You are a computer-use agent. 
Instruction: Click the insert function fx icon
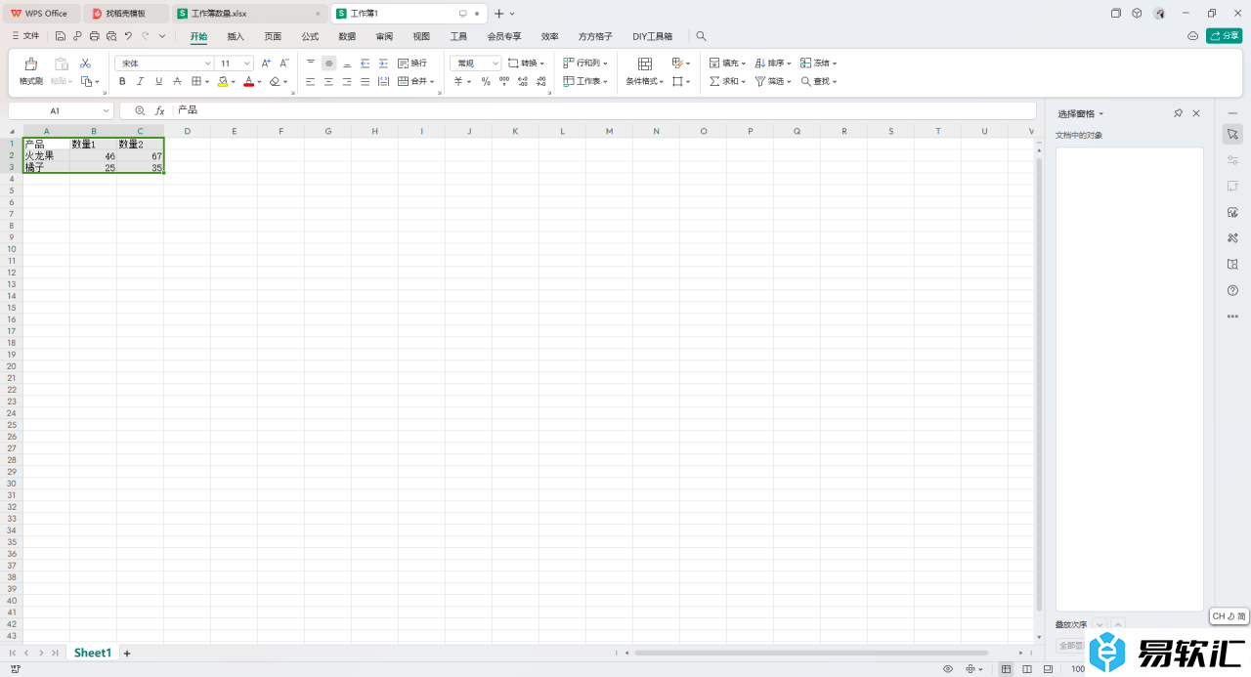click(160, 110)
